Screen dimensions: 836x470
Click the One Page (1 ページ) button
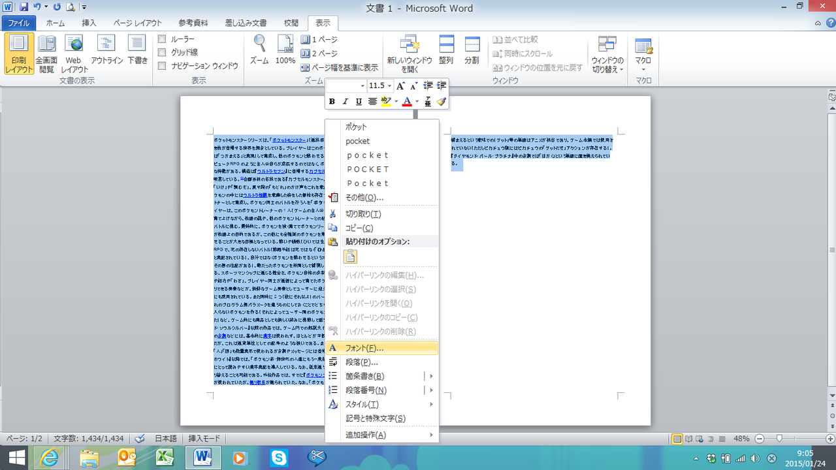319,39
